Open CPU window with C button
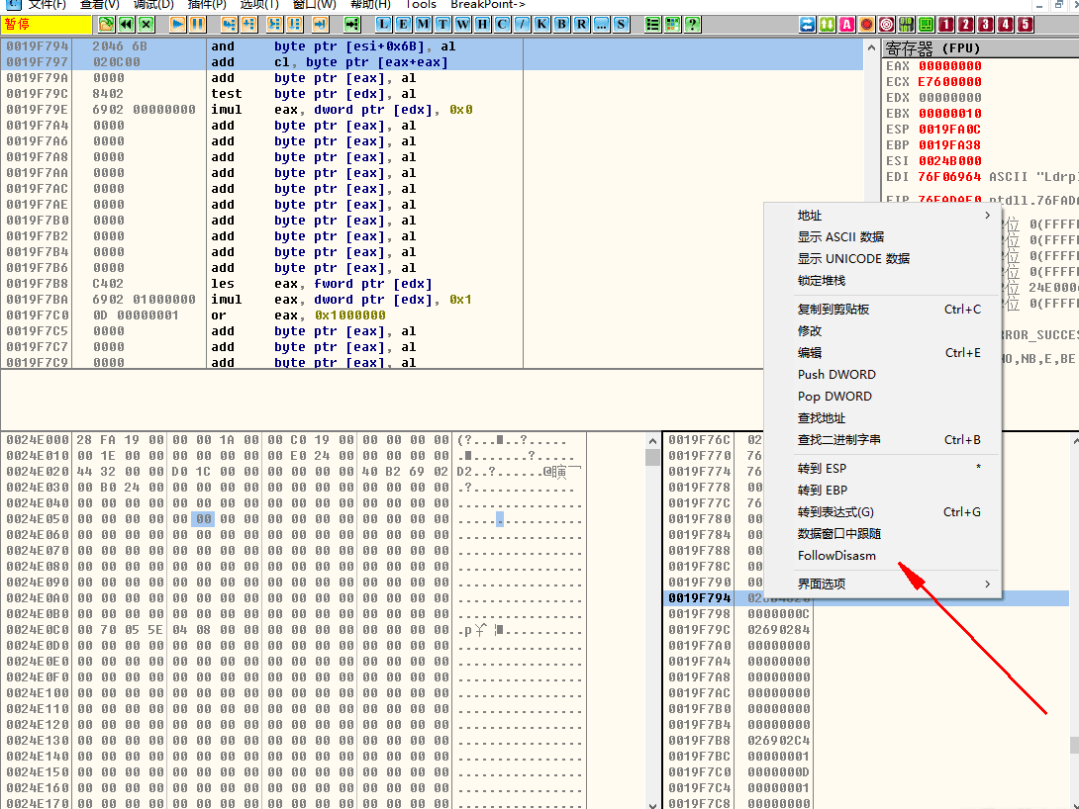Screen dimensions: 1079x809 [x=502, y=25]
